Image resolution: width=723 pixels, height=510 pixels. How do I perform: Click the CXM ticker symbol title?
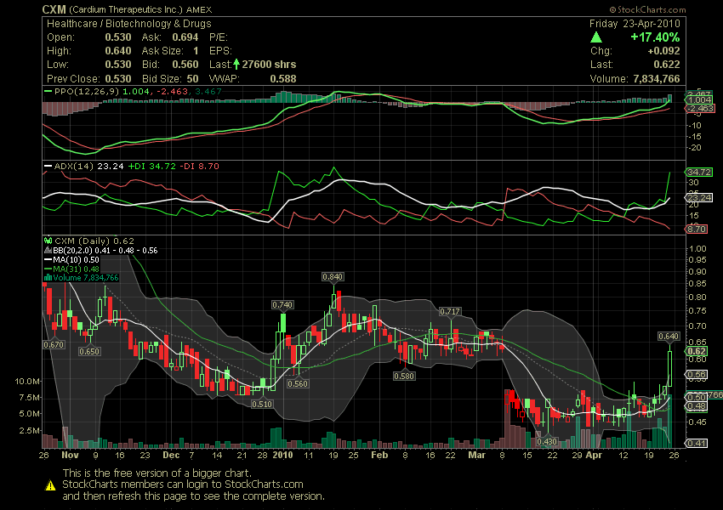tap(54, 9)
